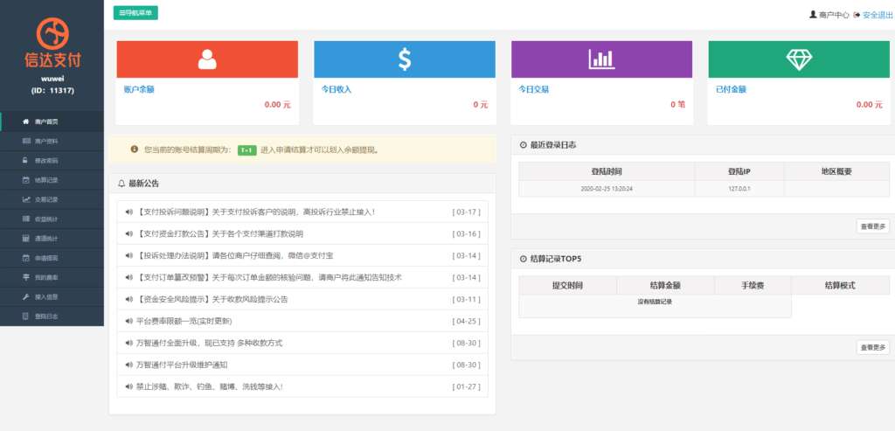Image resolution: width=895 pixels, height=431 pixels.
Task: Click the exit icon beside 安全退出
Action: 857,15
